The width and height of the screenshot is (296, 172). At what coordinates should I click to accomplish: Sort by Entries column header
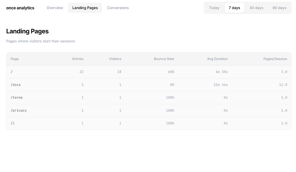[78, 59]
